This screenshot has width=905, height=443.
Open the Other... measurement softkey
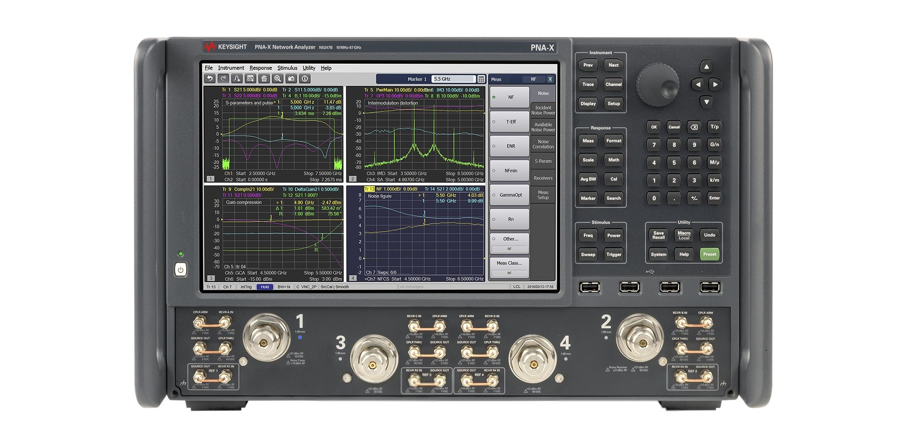[x=510, y=243]
